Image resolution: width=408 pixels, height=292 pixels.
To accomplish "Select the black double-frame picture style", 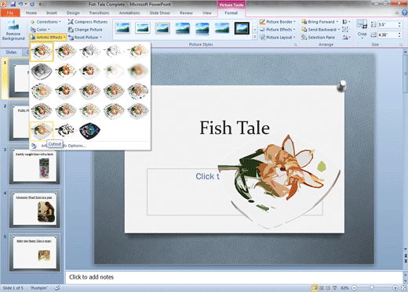I will click(242, 28).
